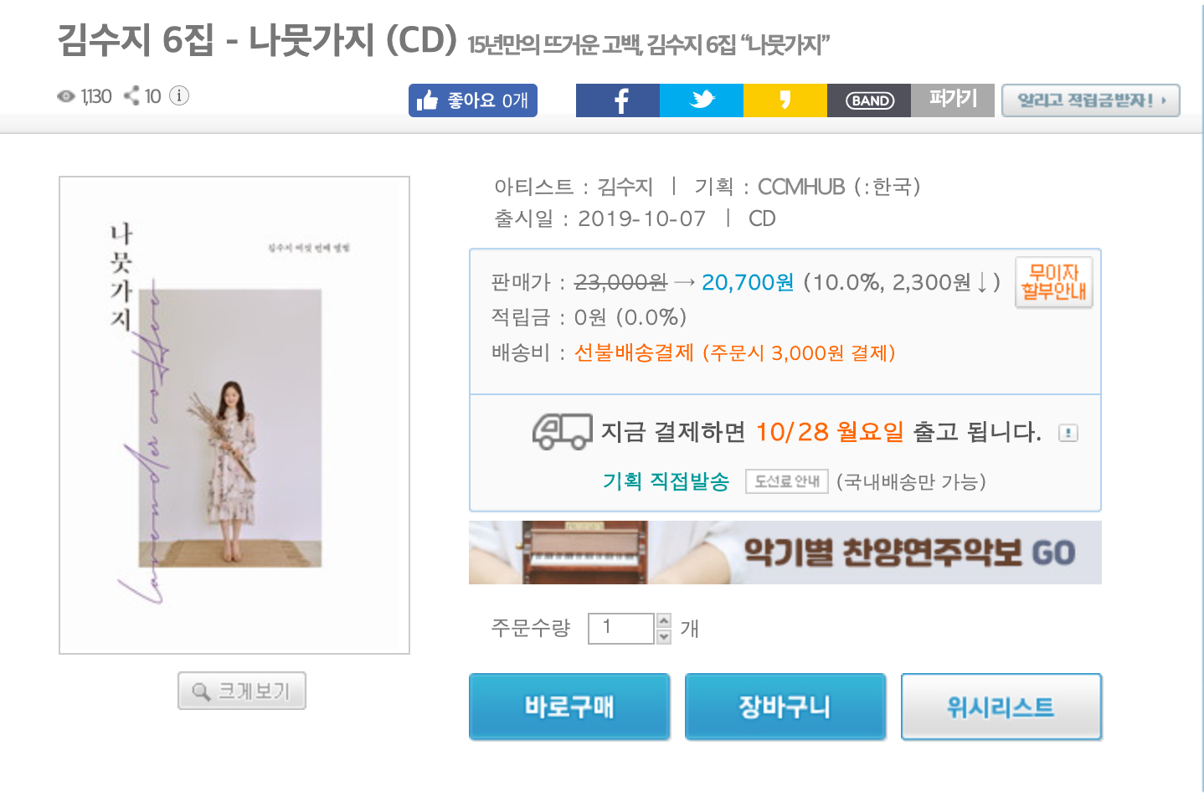Click the order quantity input field
This screenshot has height=802, width=1204.
[x=621, y=629]
